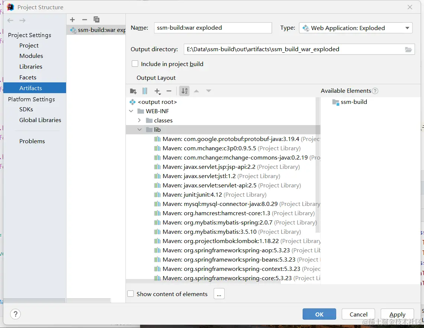Screen dimensions: 424x328
Task: Open the Libraries settings page
Action: [x=31, y=66]
